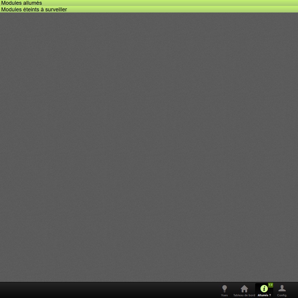Open the Vues lightbulb icon

(224, 288)
